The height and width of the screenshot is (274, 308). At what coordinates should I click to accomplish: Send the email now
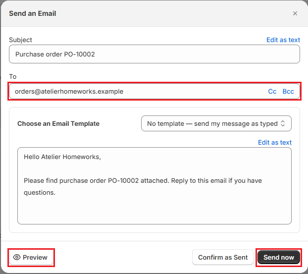tap(278, 257)
